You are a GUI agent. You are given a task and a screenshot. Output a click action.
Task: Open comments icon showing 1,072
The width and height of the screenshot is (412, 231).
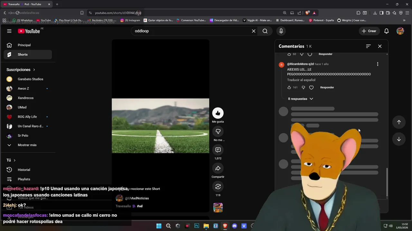(x=218, y=150)
